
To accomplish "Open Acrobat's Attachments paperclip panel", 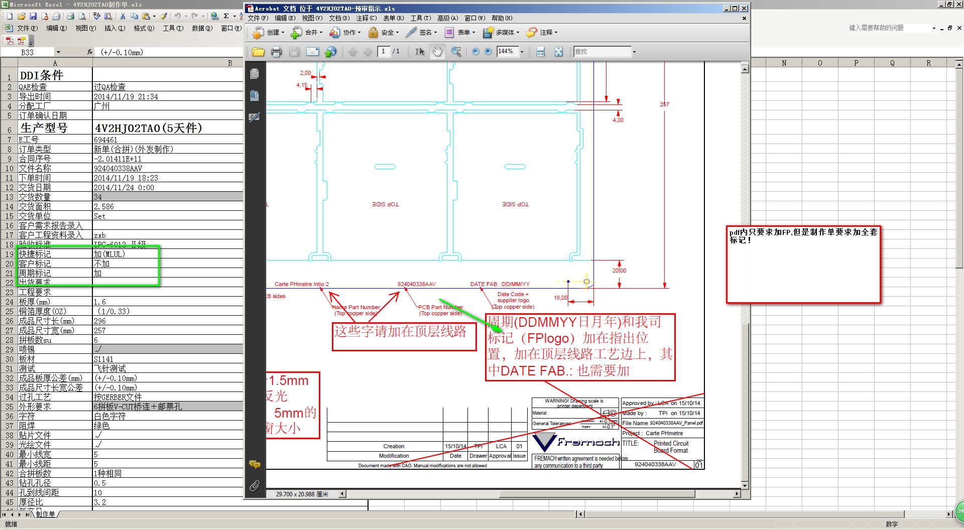I will click(255, 485).
